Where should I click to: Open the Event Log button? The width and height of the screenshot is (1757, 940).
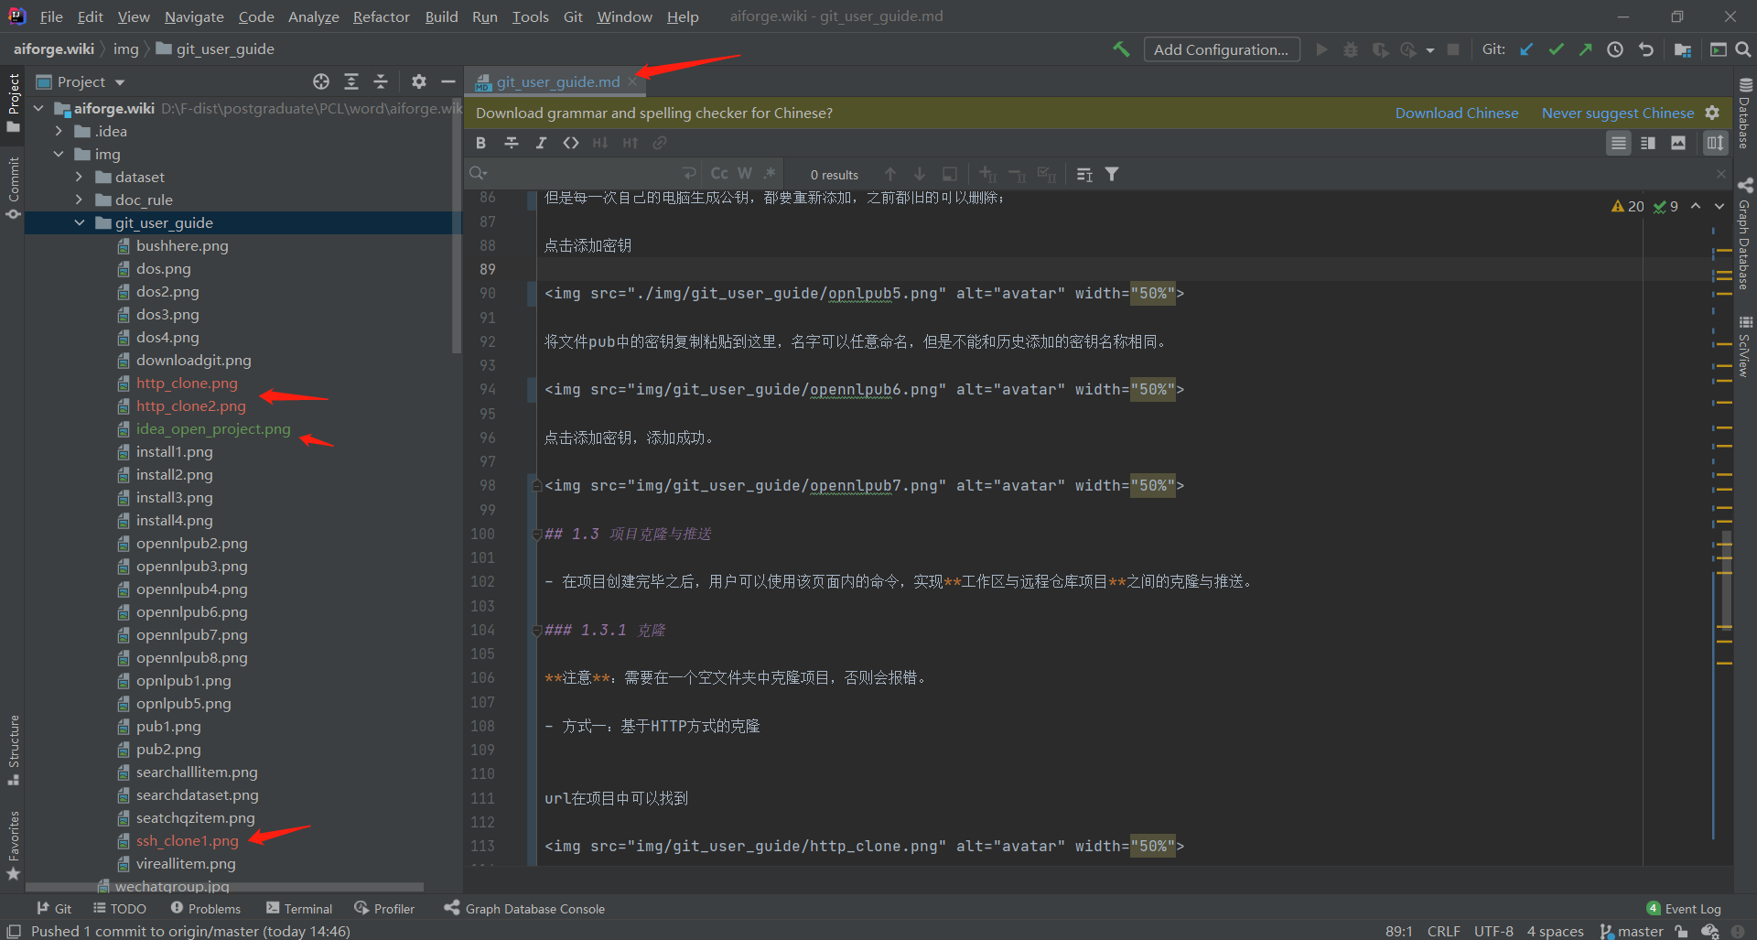click(x=1684, y=909)
